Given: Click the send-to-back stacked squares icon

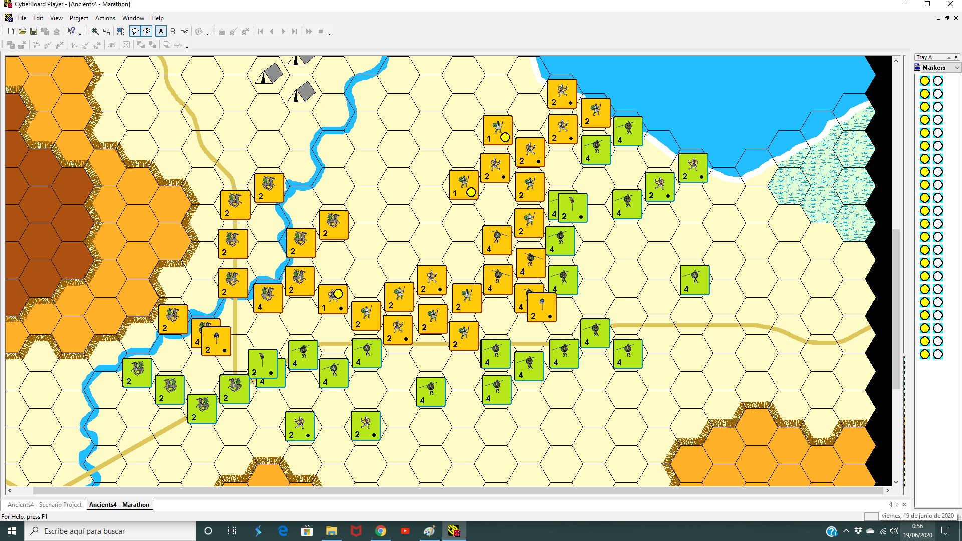Looking at the screenshot, I should (x=153, y=45).
